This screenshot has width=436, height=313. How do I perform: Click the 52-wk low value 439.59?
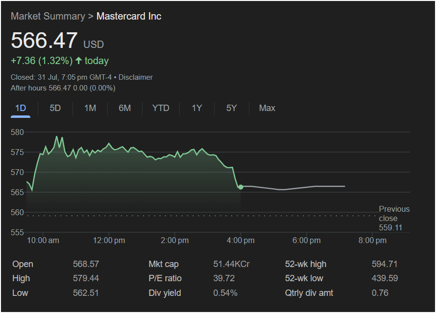coord(385,278)
